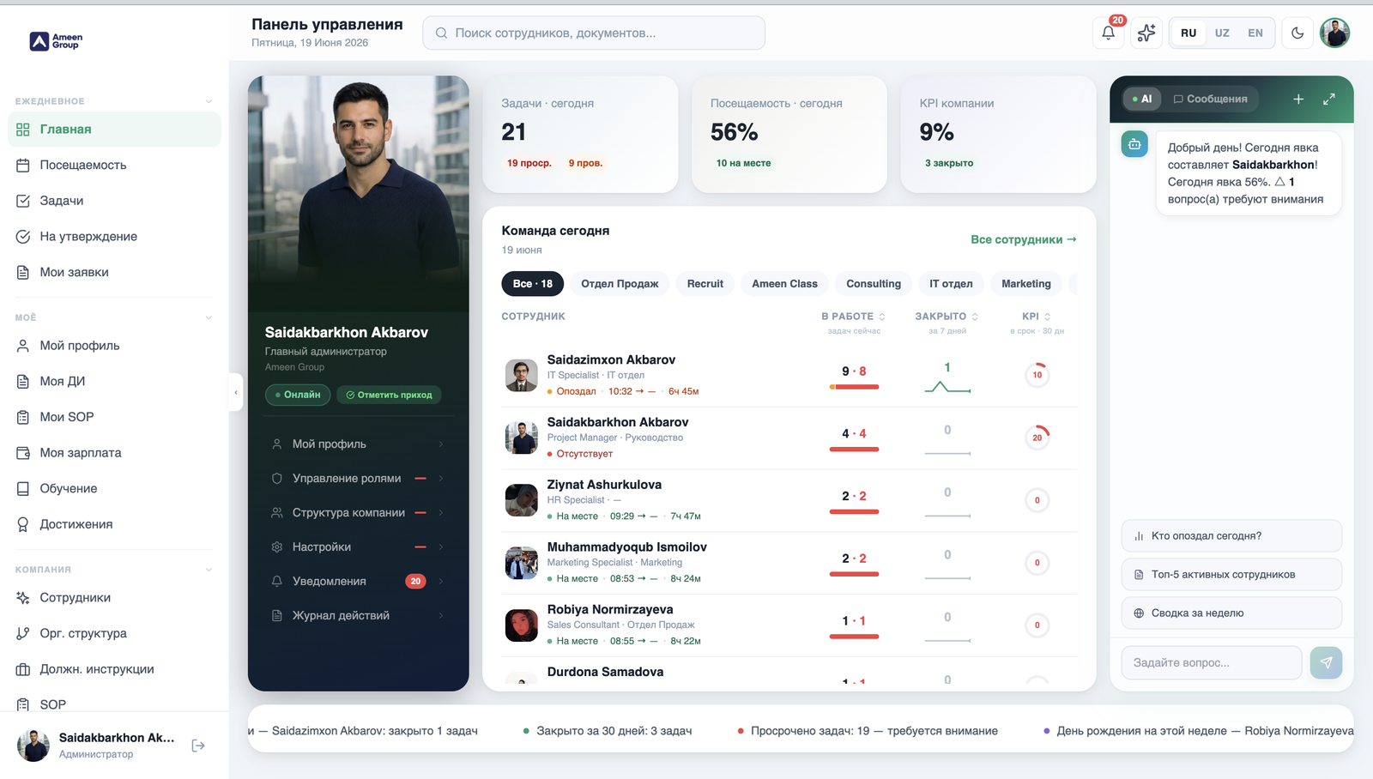
Task: Select the Отдел Продаж filter tab
Action: pyautogui.click(x=620, y=284)
